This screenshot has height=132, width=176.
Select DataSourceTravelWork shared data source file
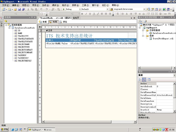pos(164,33)
